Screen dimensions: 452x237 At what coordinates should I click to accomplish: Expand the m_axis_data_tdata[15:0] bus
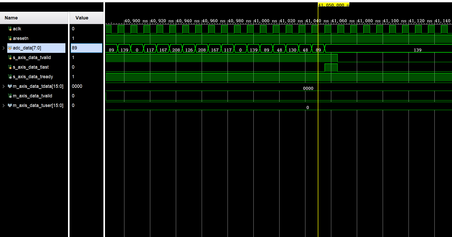(x=4, y=86)
